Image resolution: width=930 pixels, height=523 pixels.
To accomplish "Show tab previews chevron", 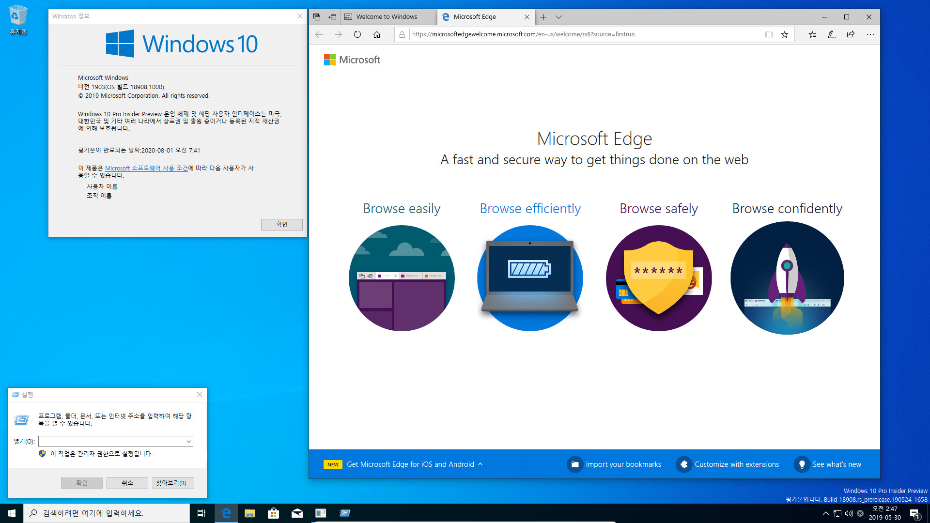I will point(559,17).
